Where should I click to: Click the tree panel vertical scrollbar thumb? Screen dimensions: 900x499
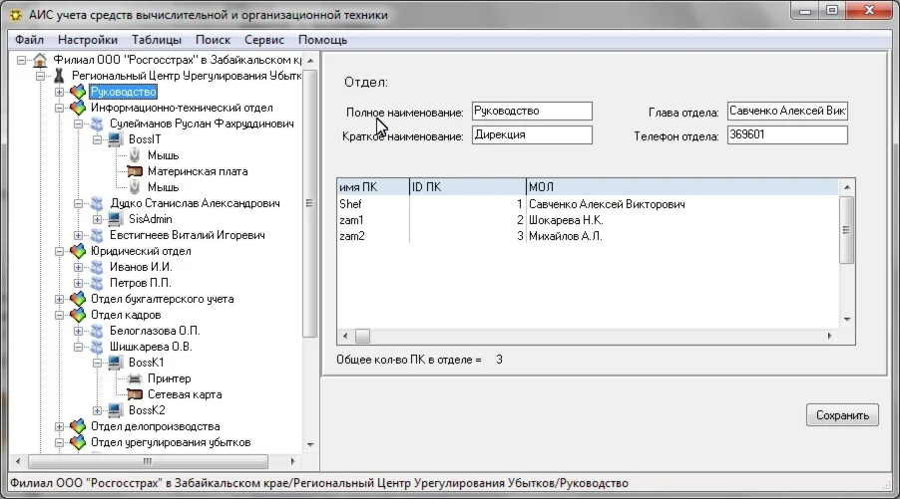[x=310, y=203]
